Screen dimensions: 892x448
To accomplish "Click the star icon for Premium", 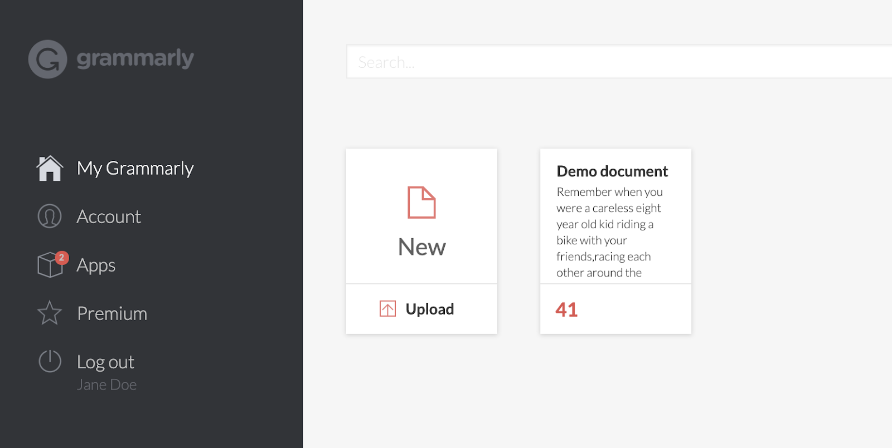I will pyautogui.click(x=50, y=313).
